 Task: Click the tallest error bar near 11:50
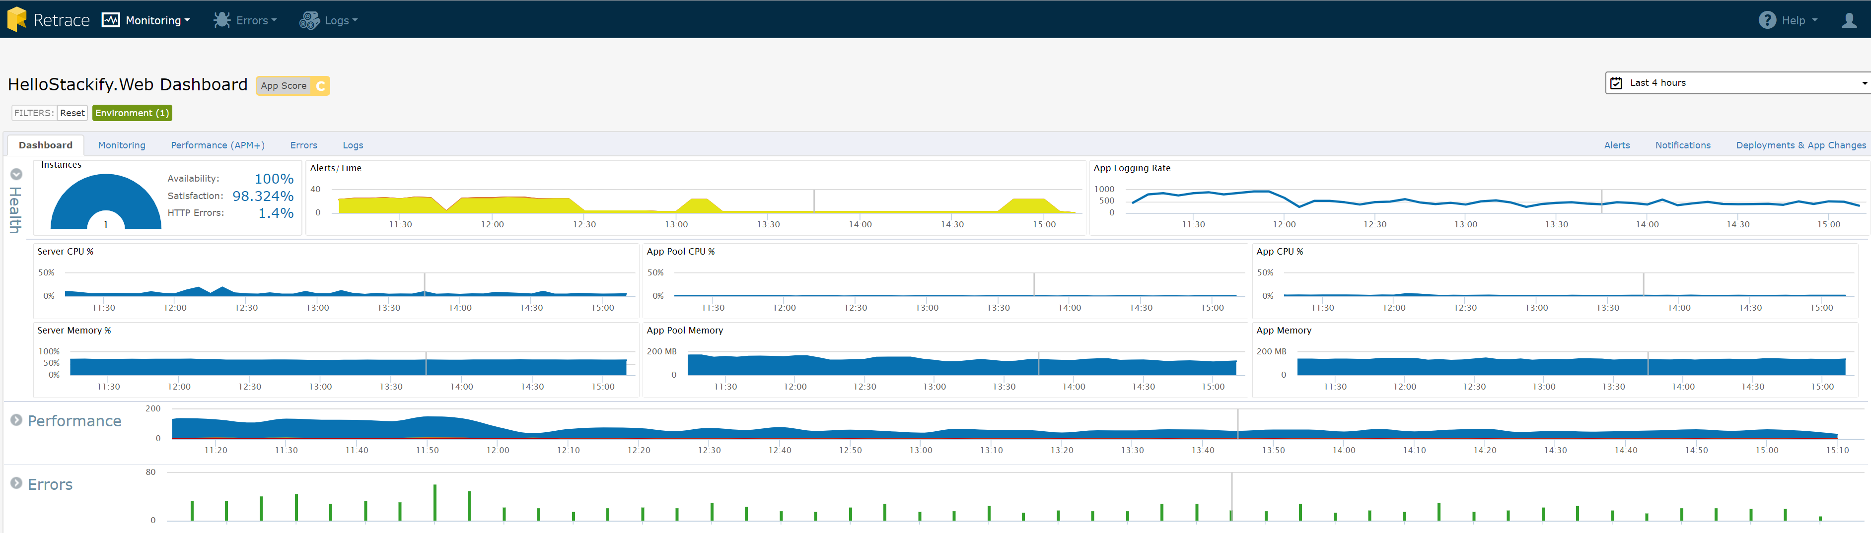coord(435,503)
